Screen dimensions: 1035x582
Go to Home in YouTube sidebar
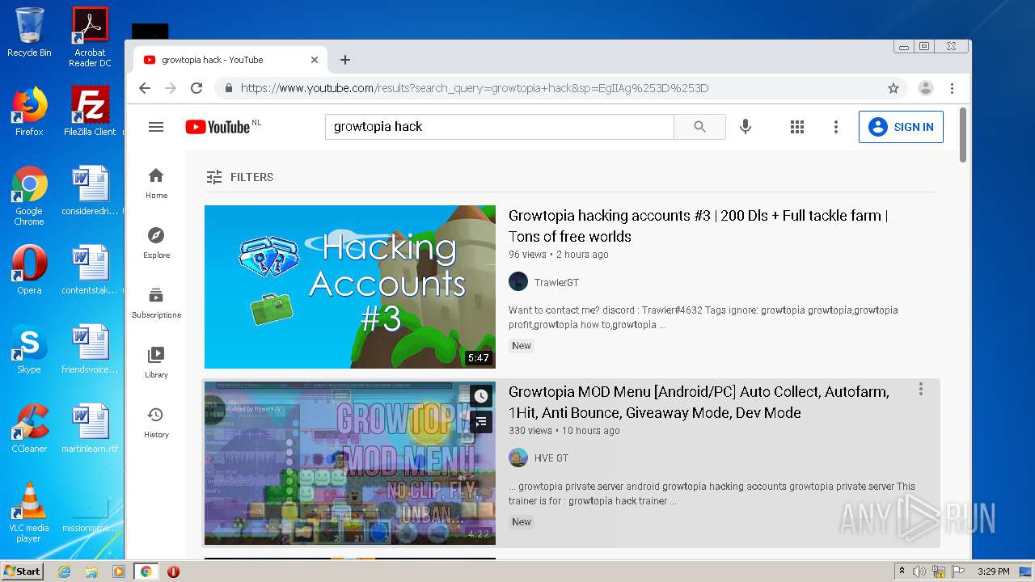[156, 183]
